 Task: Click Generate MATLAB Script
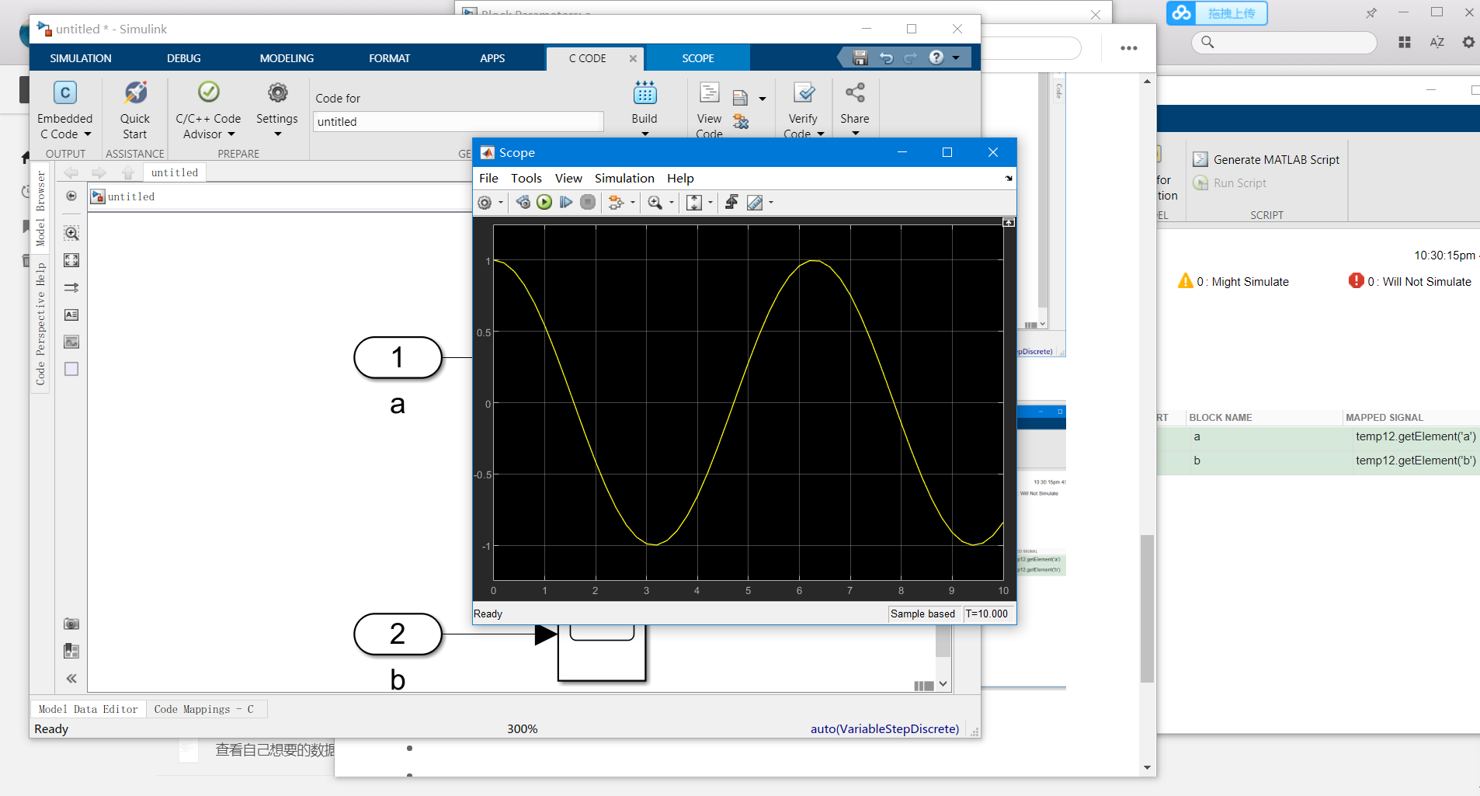[x=1273, y=158]
